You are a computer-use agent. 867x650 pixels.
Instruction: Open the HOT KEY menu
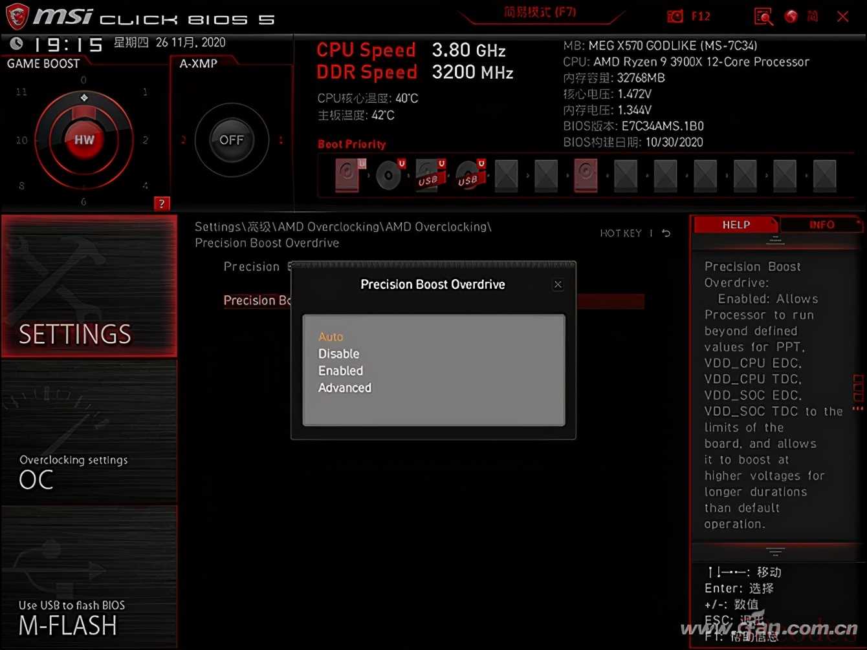[x=620, y=233]
